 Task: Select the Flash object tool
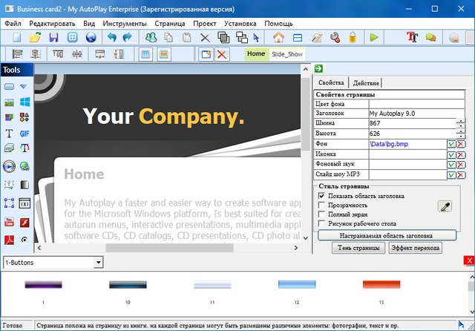coord(24,223)
